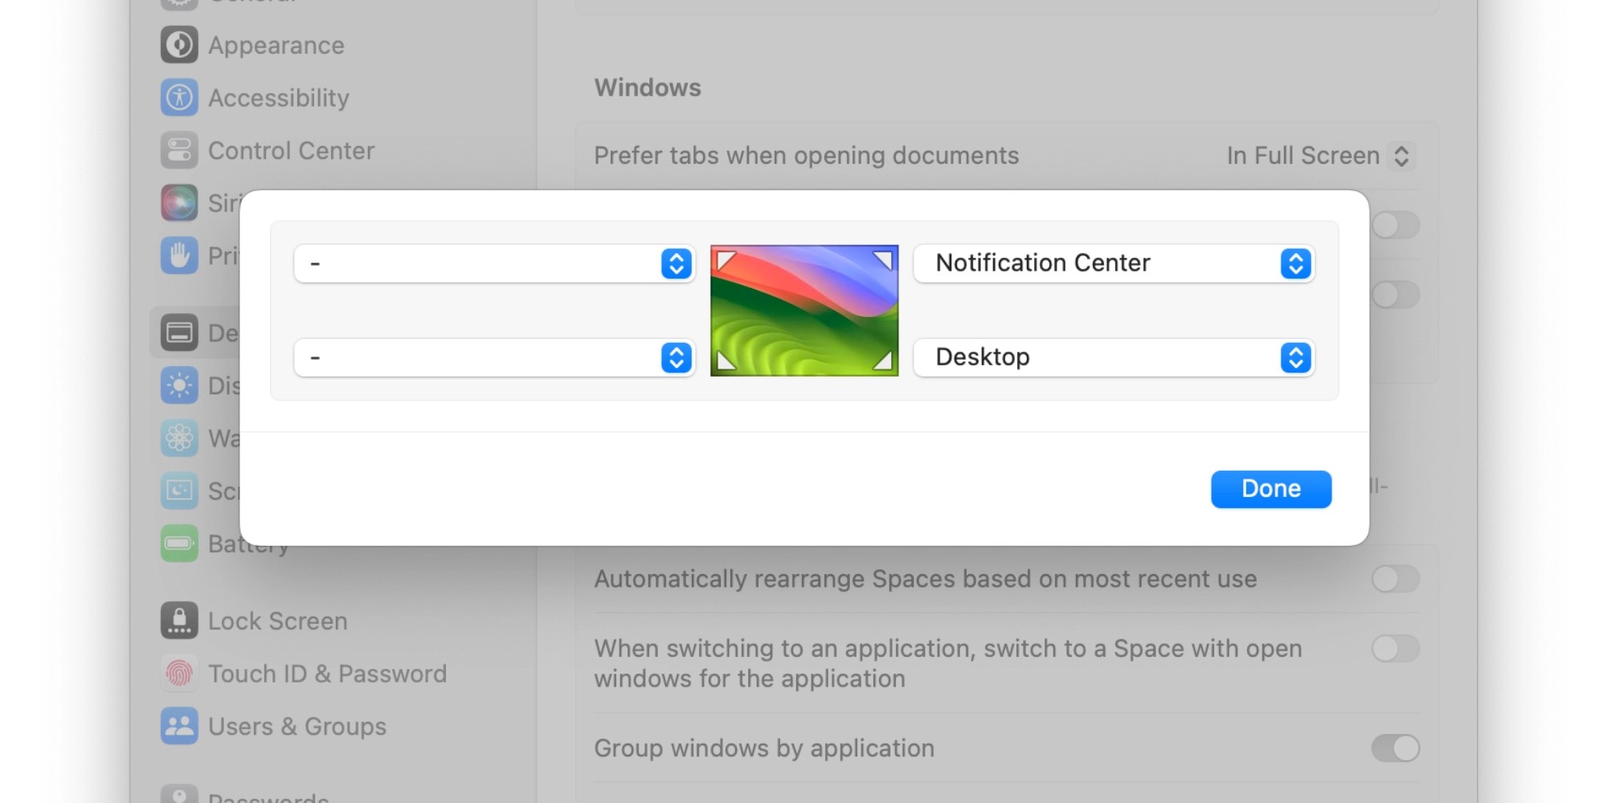Open the bottom-left hot corner dropdown

pos(494,357)
